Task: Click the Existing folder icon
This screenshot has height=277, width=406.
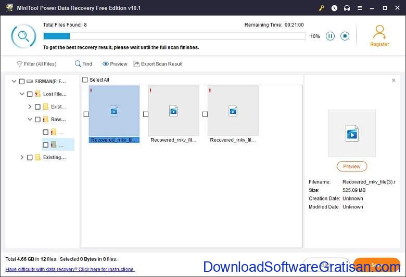Action: click(38, 157)
